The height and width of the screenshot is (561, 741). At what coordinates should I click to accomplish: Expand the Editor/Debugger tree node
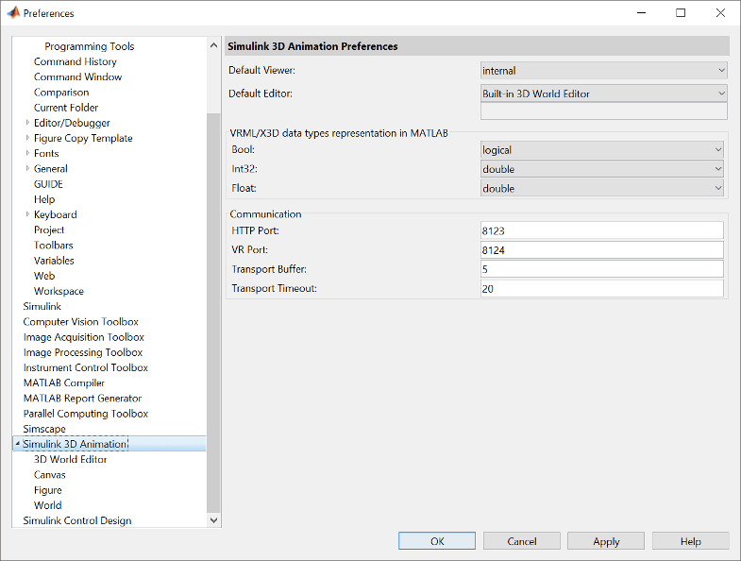pos(28,123)
